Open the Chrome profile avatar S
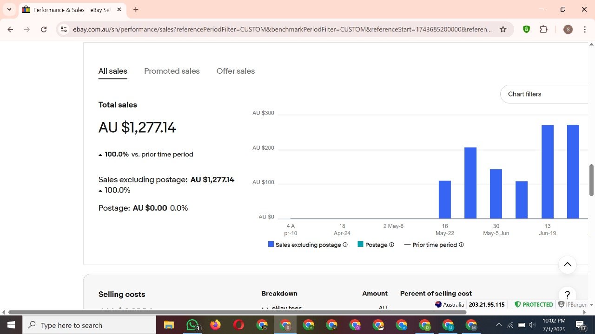Image resolution: width=595 pixels, height=334 pixels. (x=568, y=29)
